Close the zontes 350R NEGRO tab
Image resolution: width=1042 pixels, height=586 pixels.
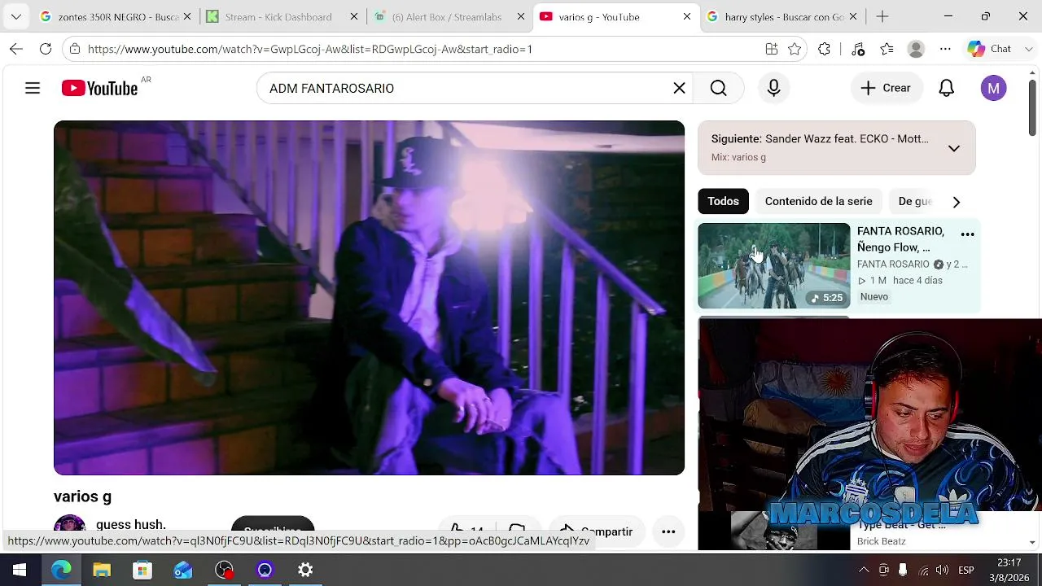coord(187,16)
